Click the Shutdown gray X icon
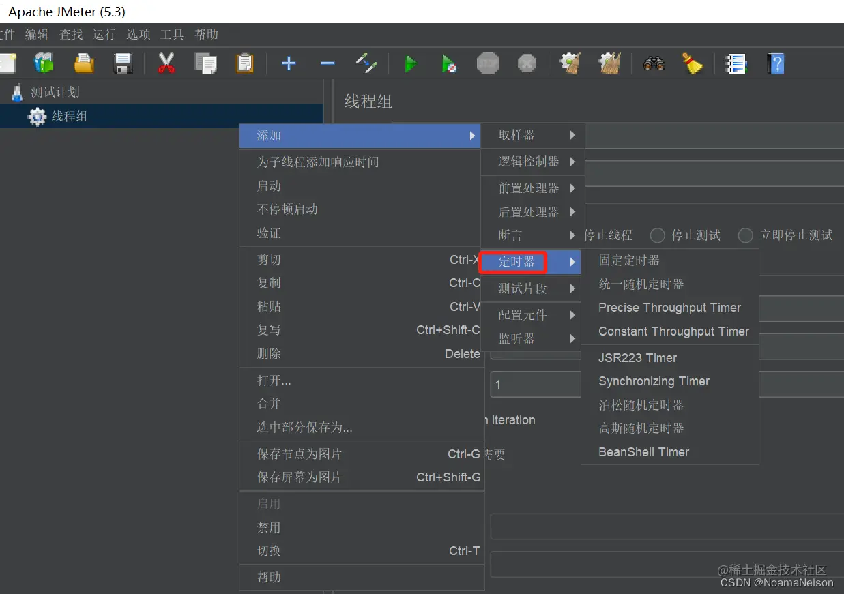Viewport: 844px width, 594px height. pyautogui.click(x=527, y=64)
